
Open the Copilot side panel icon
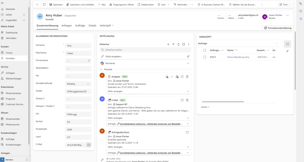300,19
